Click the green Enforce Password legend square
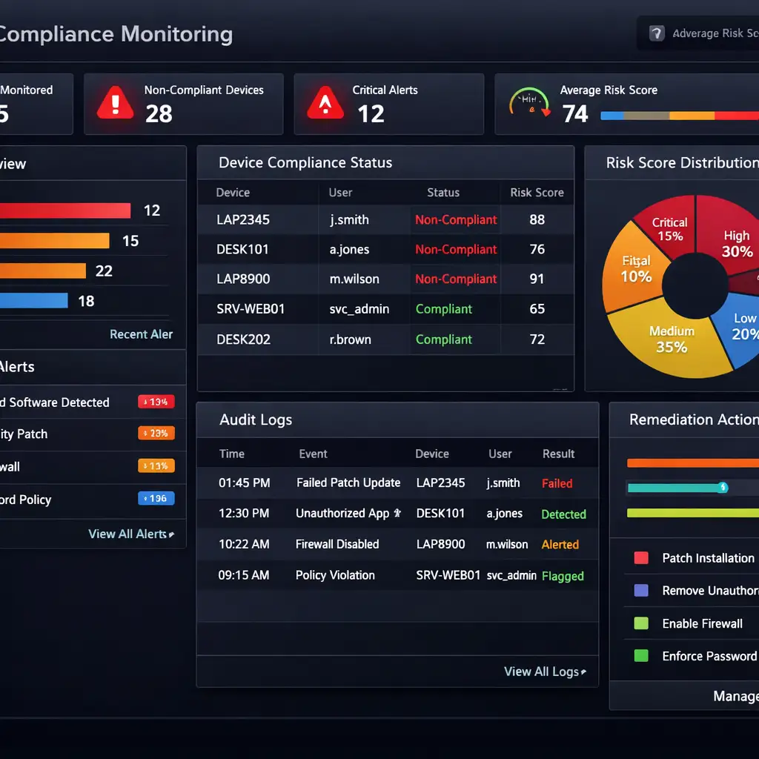This screenshot has width=759, height=759. [641, 656]
